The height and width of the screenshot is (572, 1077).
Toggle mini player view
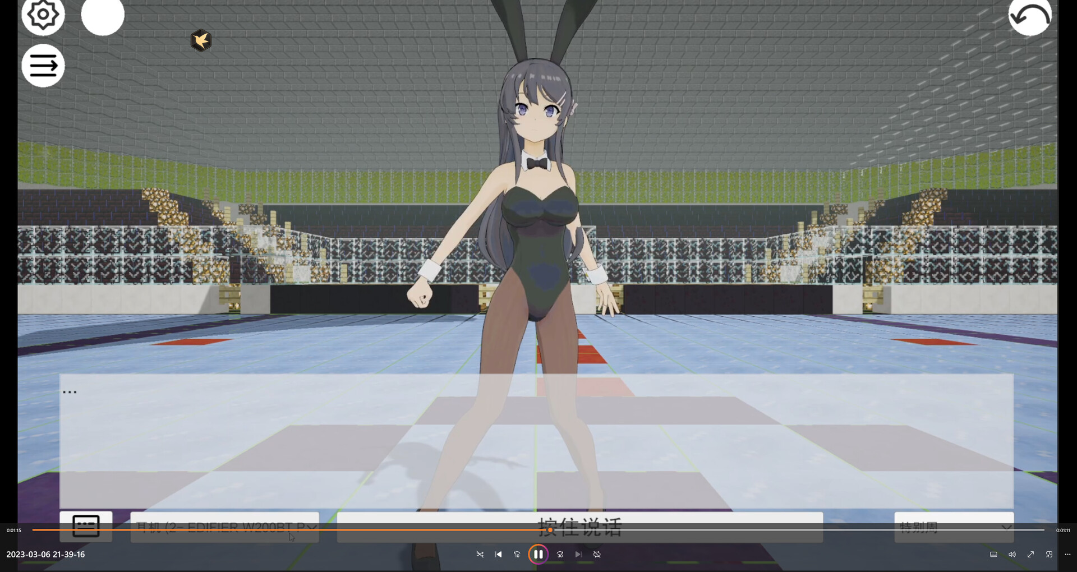1049,554
